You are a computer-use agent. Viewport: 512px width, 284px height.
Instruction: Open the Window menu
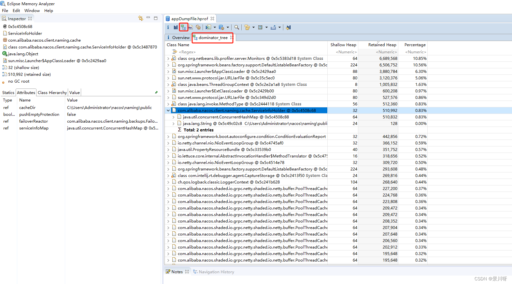coord(32,11)
